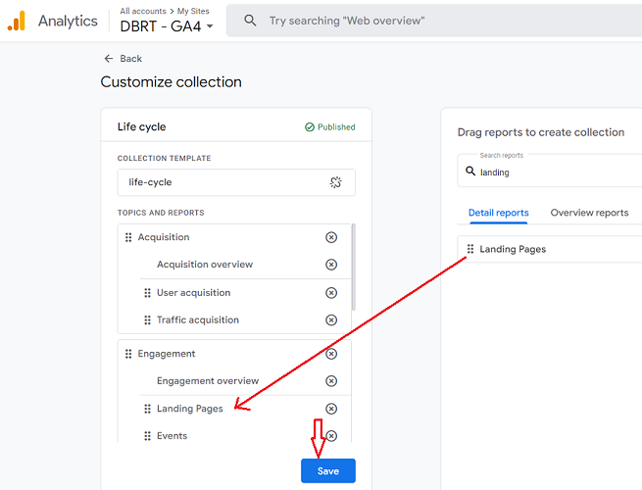Open the My Sites breadcrumb
This screenshot has height=490, width=642.
(193, 11)
